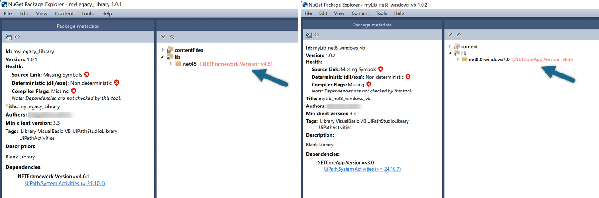Select the content folder in the tree
599x198 pixels.
coord(469,46)
